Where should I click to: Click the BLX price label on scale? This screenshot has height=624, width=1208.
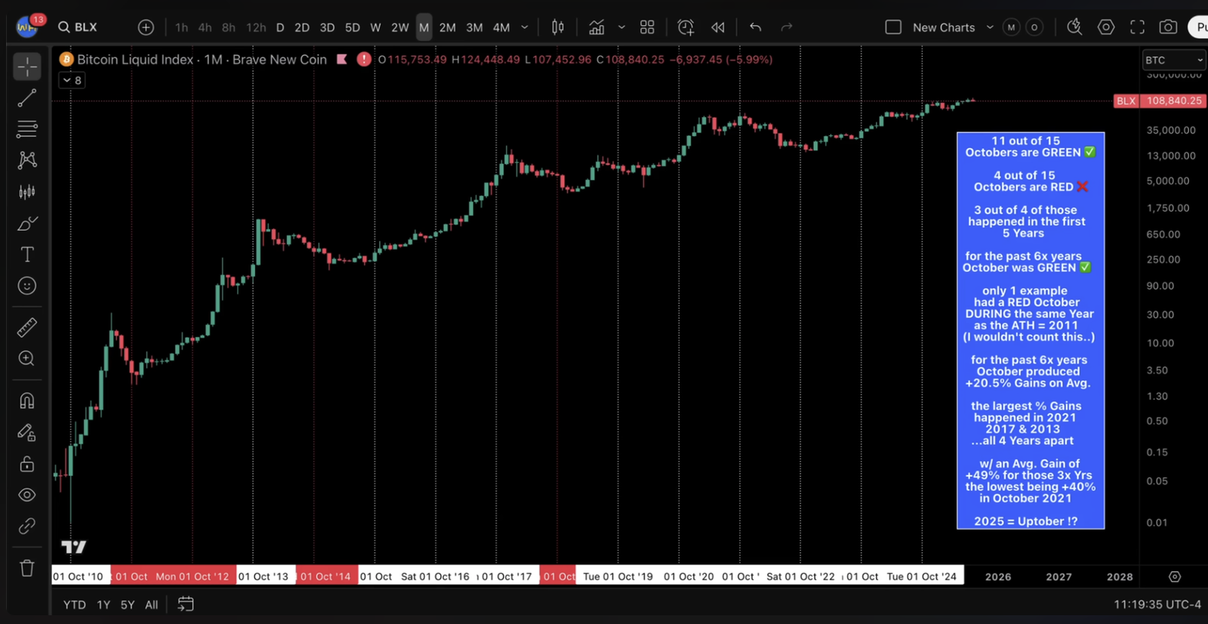click(x=1126, y=100)
